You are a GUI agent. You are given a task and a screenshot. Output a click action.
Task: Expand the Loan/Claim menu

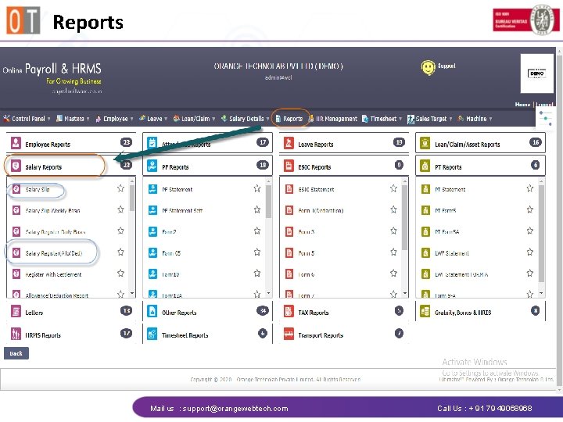(194, 119)
